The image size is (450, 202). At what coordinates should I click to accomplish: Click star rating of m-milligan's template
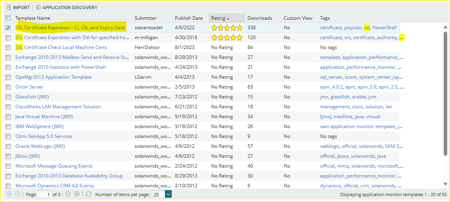pos(227,37)
